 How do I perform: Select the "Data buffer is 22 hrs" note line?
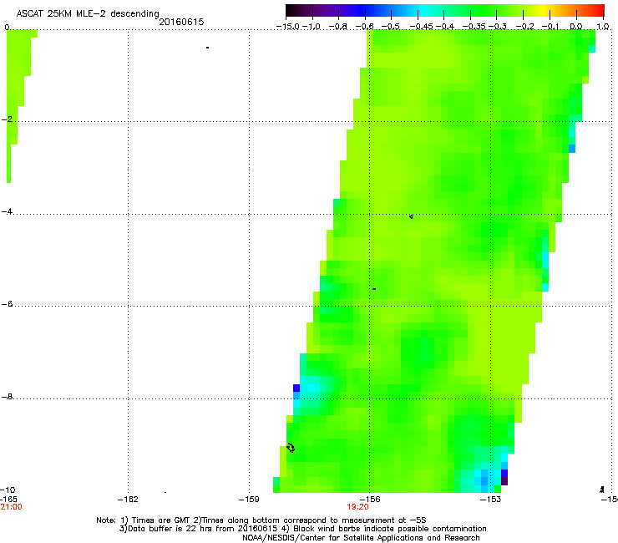coord(302,529)
